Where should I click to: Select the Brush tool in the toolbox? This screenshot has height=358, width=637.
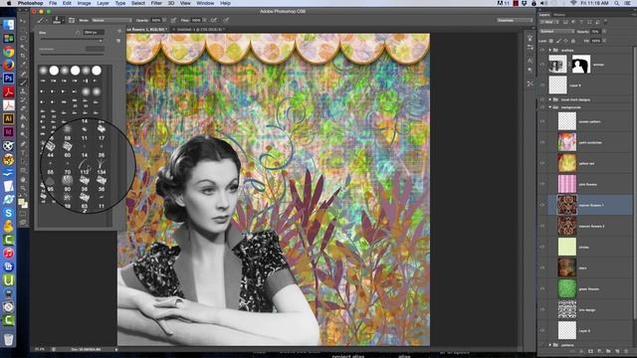23,83
